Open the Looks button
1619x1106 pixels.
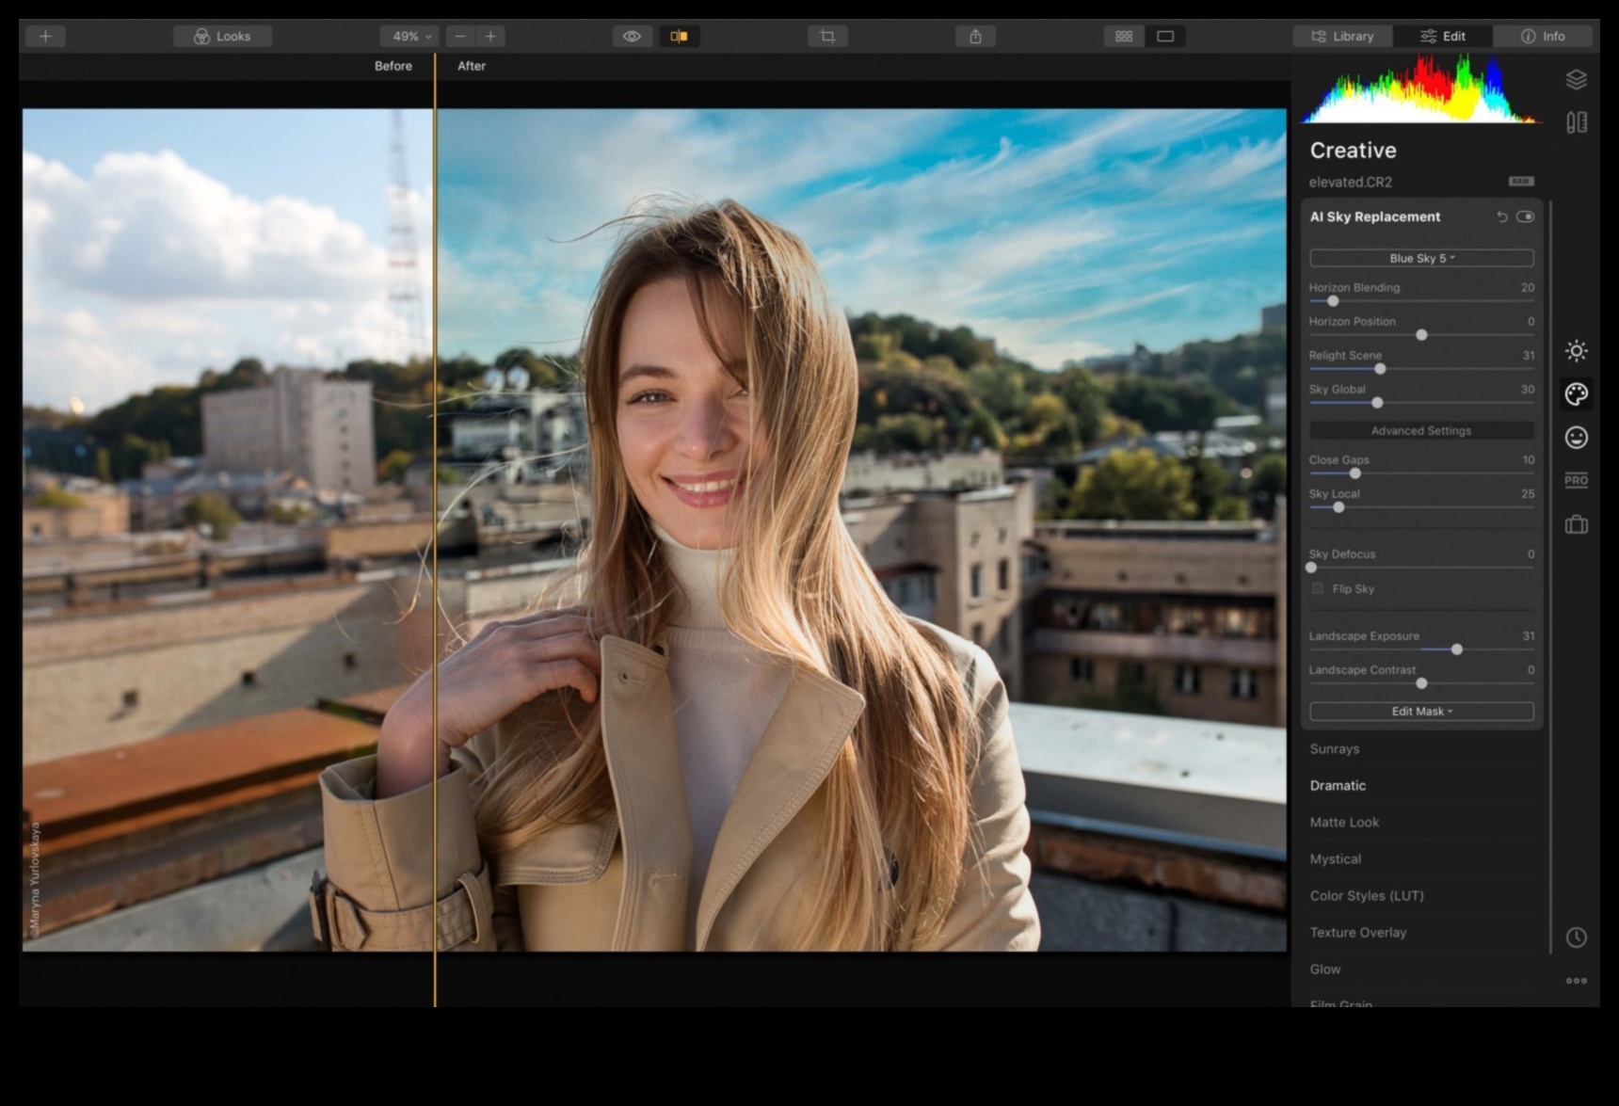223,37
